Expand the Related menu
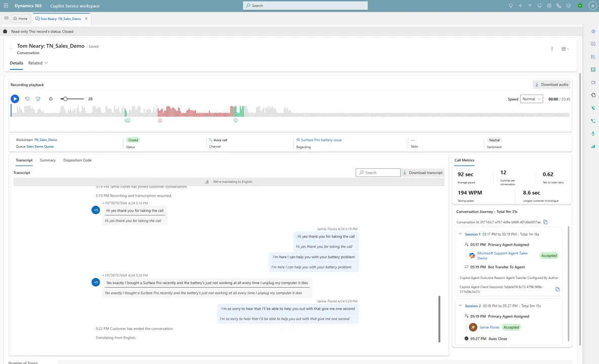This screenshot has height=364, width=599. pos(37,63)
